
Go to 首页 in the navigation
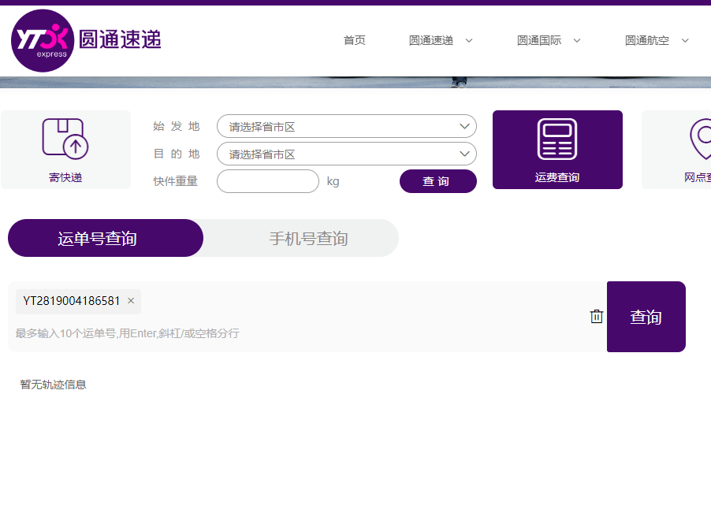pyautogui.click(x=355, y=40)
